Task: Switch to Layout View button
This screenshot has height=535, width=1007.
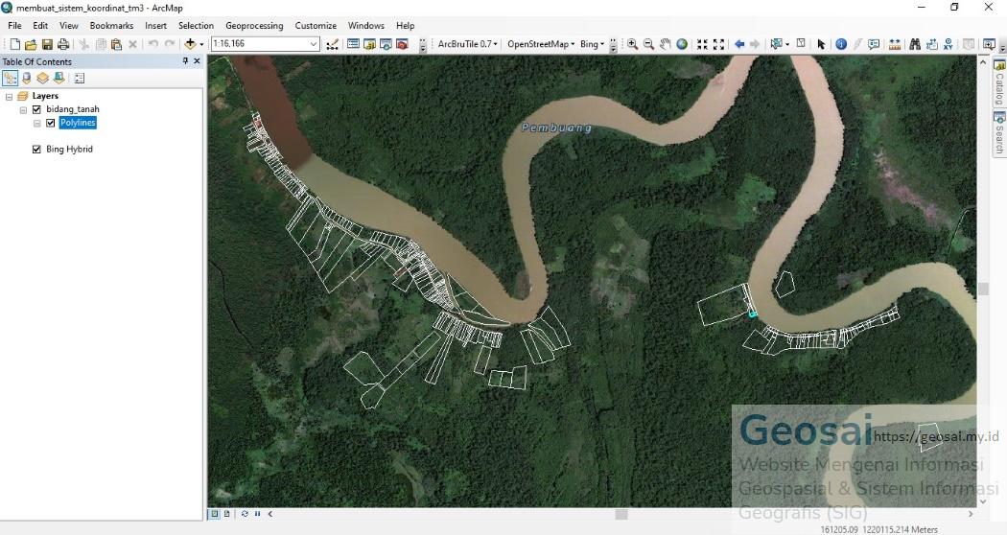Action: coord(226,514)
